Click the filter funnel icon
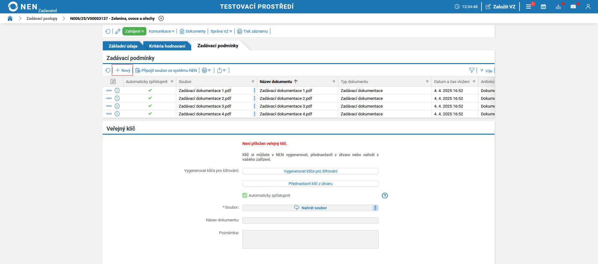This screenshot has width=598, height=264. [x=472, y=71]
